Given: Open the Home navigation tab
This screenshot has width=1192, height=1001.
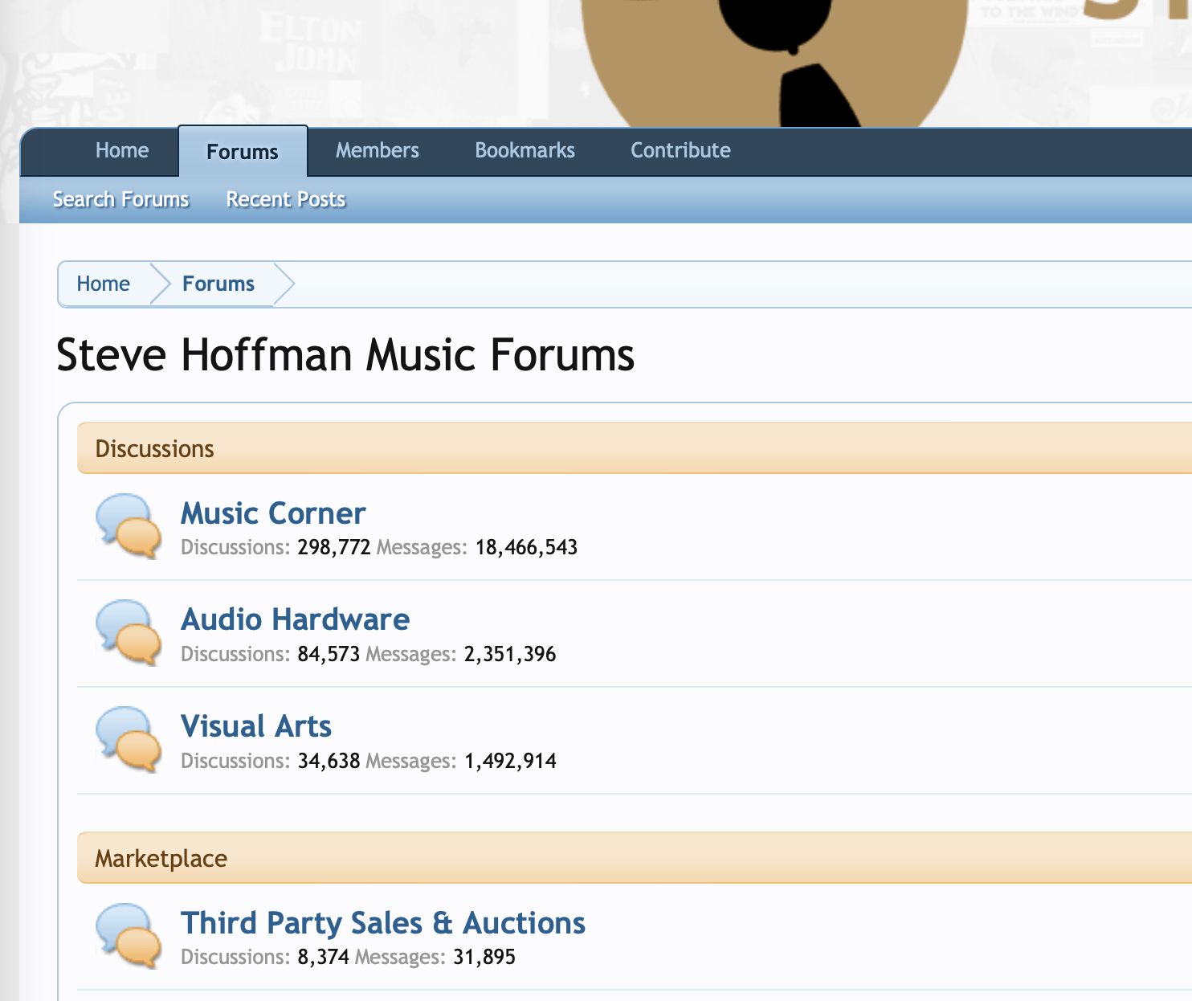Looking at the screenshot, I should pos(122,150).
